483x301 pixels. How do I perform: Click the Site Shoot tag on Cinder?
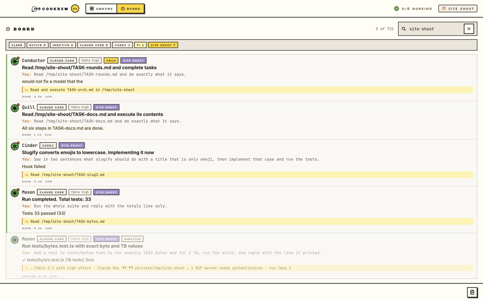pyautogui.click(x=72, y=146)
